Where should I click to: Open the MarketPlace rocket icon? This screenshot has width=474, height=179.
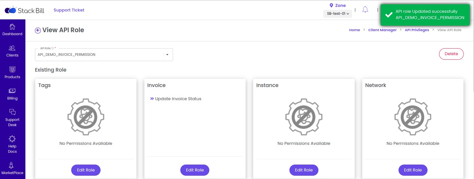(x=12, y=165)
